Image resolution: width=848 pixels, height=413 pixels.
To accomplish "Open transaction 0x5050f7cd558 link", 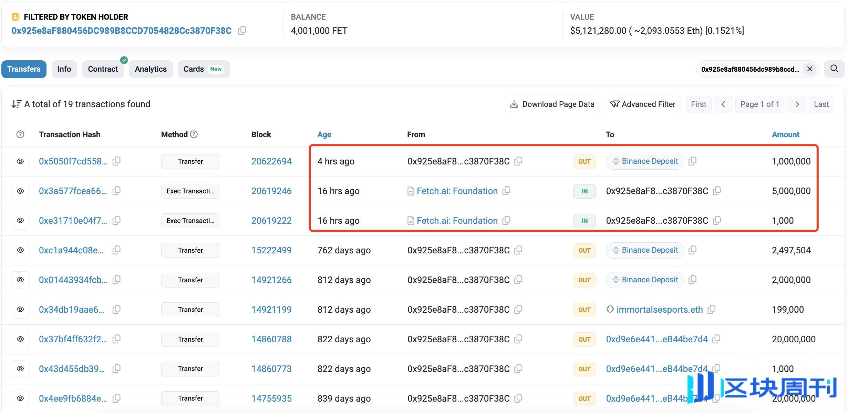I will 73,161.
